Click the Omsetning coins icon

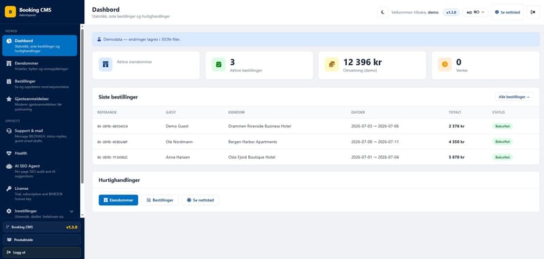point(332,64)
